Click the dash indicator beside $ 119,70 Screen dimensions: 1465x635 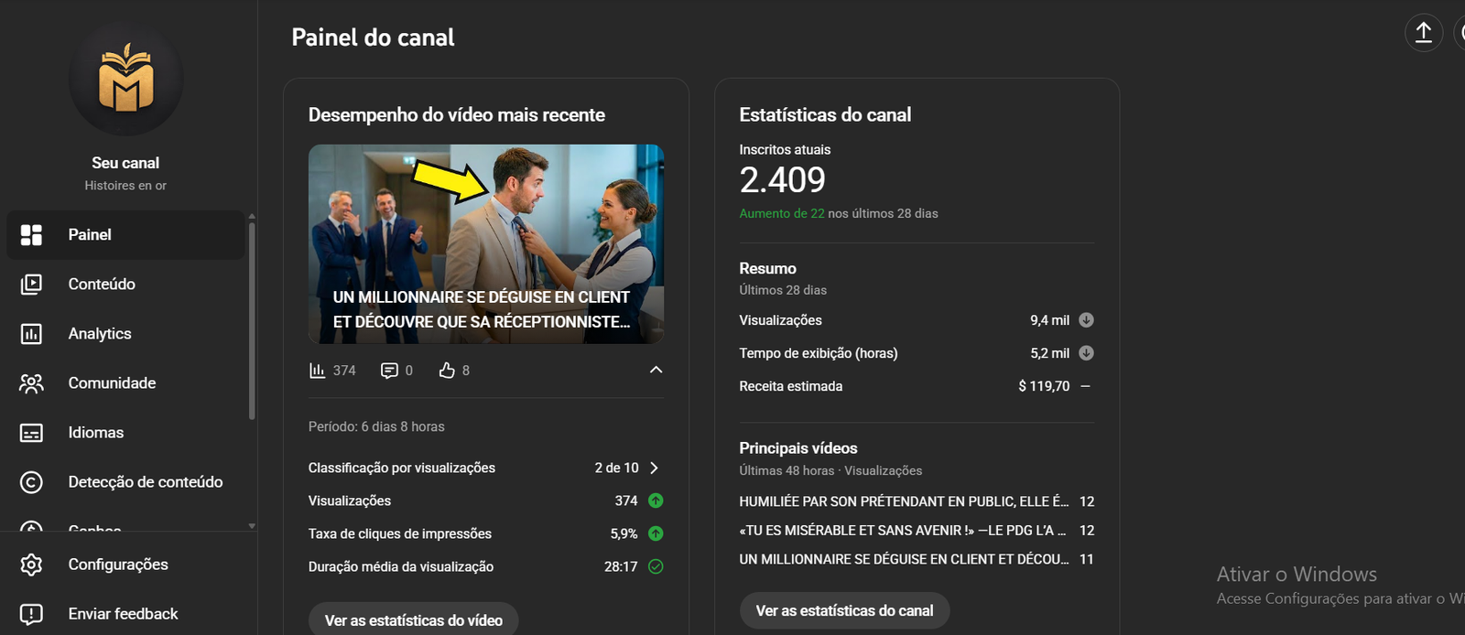[x=1086, y=386]
